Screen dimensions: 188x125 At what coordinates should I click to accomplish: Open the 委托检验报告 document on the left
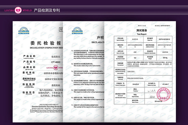(x=38, y=75)
